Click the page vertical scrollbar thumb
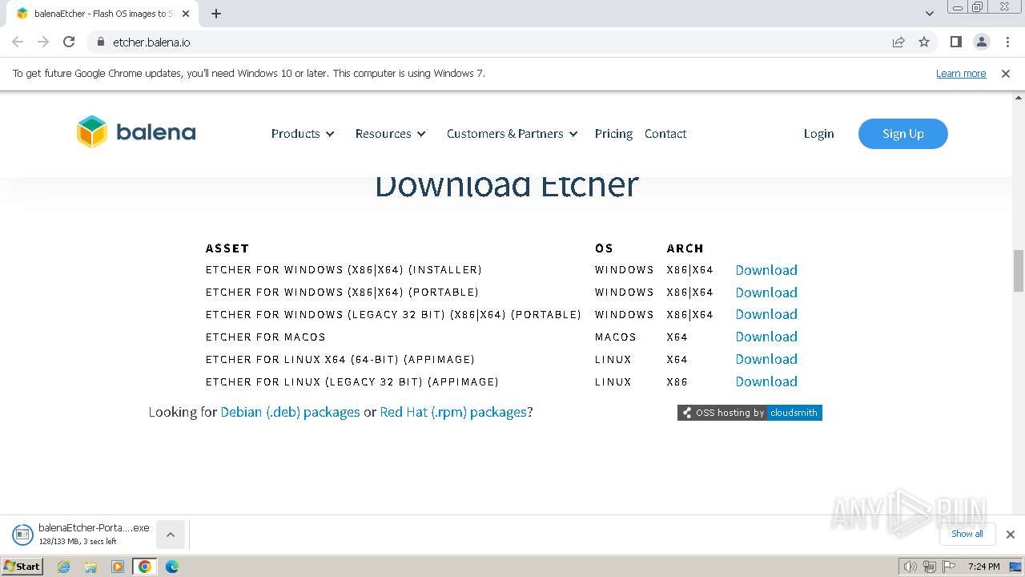 pos(1019,271)
